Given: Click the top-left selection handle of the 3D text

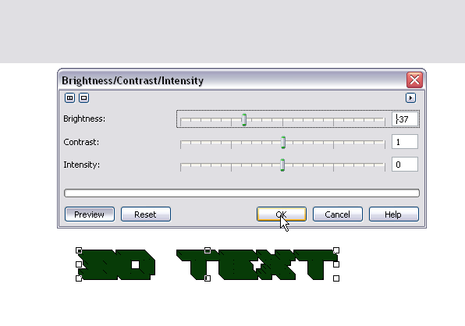Looking at the screenshot, I should [x=79, y=250].
